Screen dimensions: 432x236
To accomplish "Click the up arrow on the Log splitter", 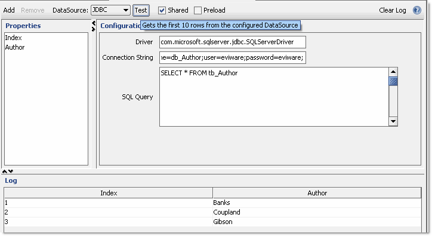I will (x=4, y=171).
